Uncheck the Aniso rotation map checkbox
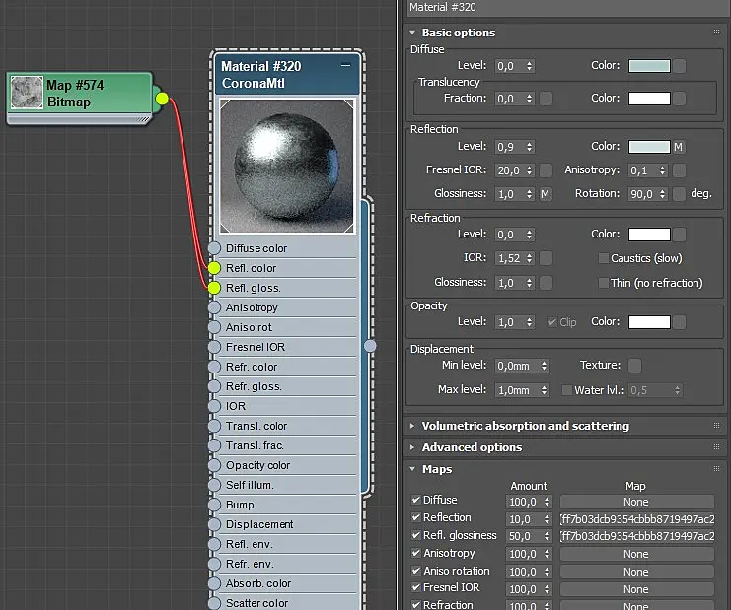The image size is (731, 610). (x=416, y=571)
